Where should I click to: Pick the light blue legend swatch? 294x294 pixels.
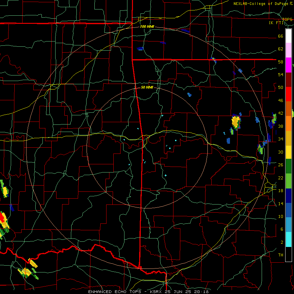288,225
